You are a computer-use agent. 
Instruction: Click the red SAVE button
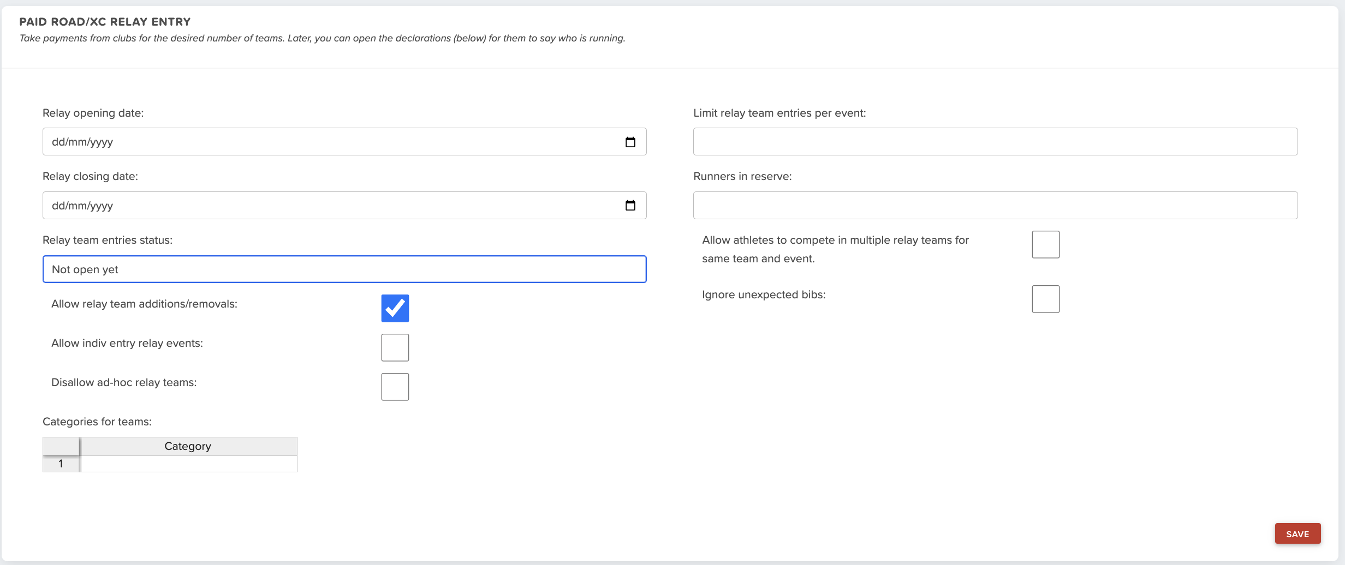pyautogui.click(x=1298, y=534)
